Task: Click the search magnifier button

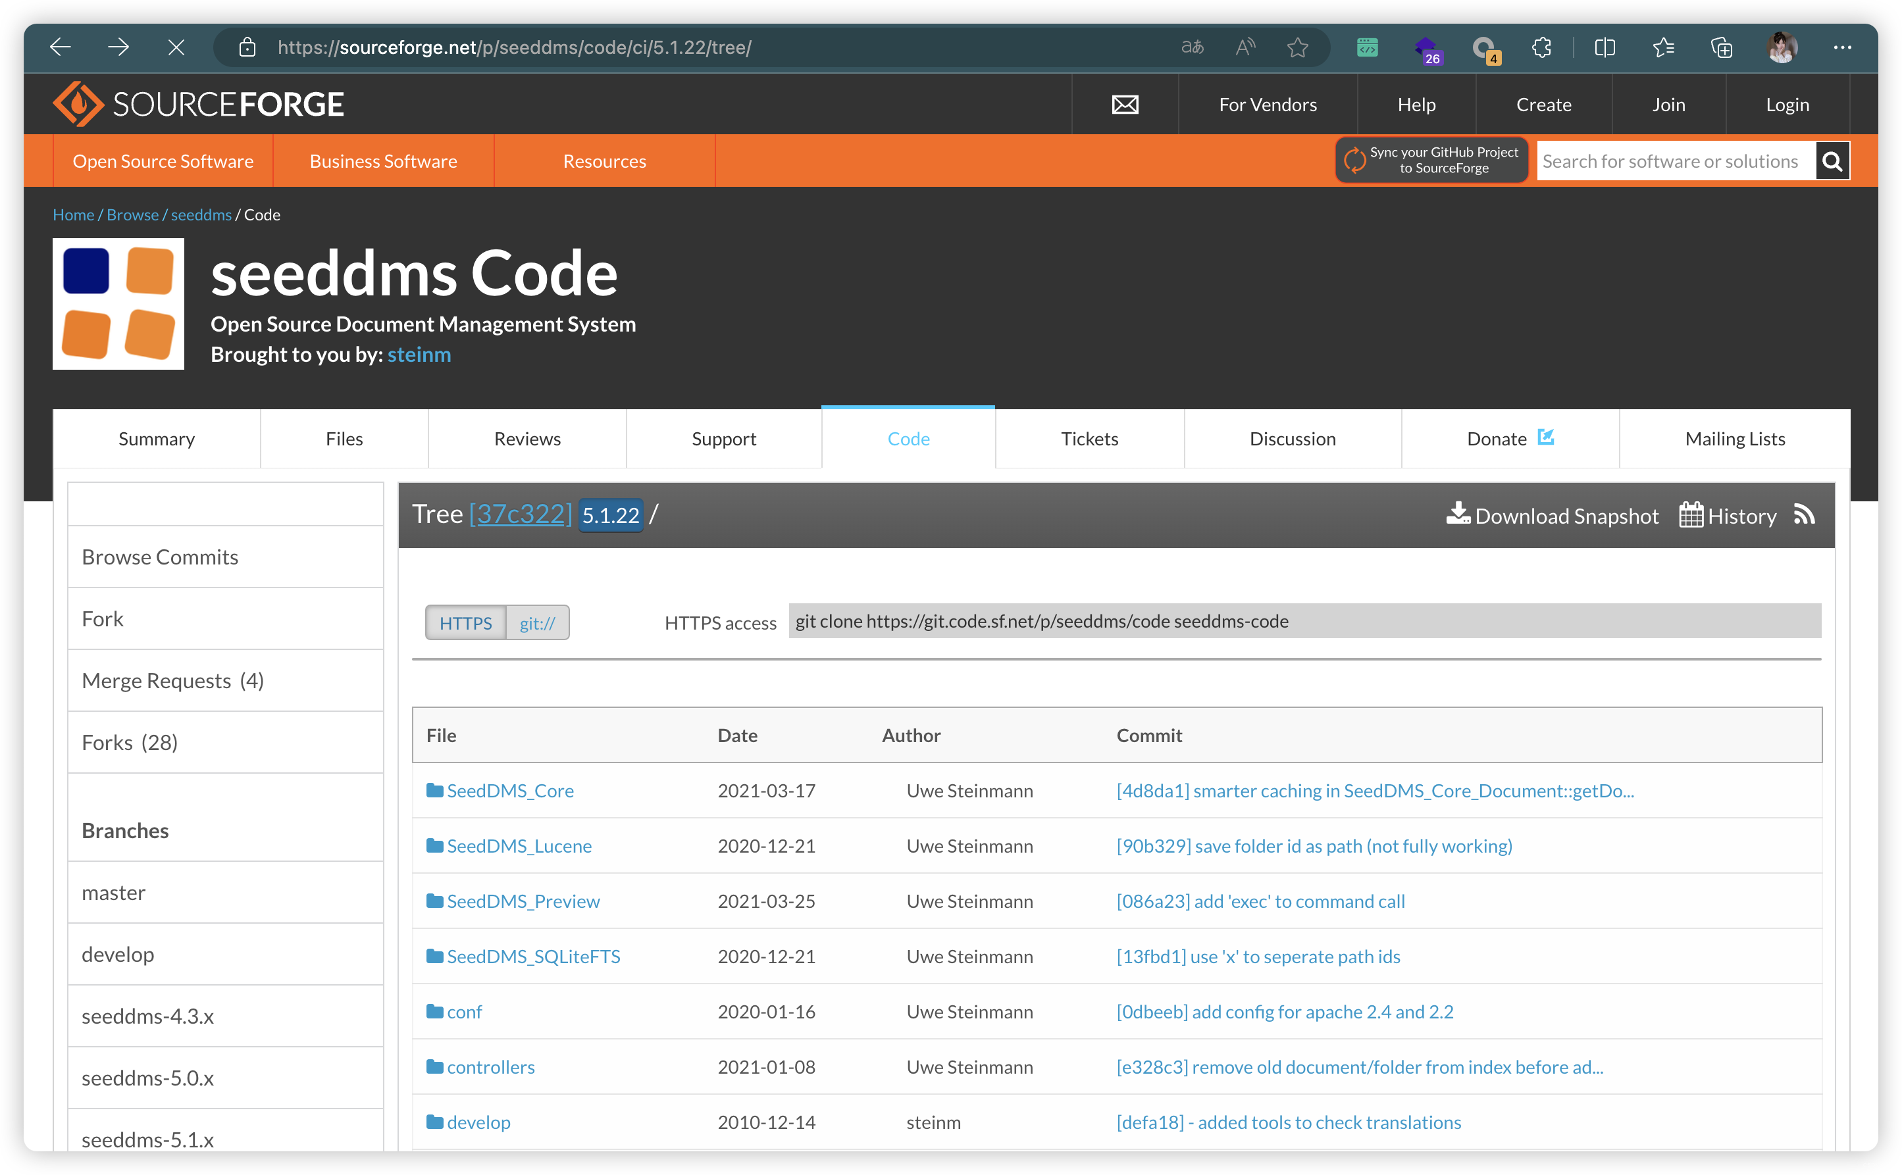Action: (1832, 161)
